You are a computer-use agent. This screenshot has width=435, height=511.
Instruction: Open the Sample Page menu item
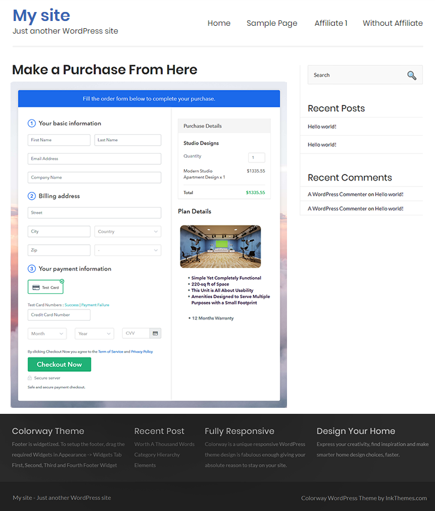click(272, 23)
